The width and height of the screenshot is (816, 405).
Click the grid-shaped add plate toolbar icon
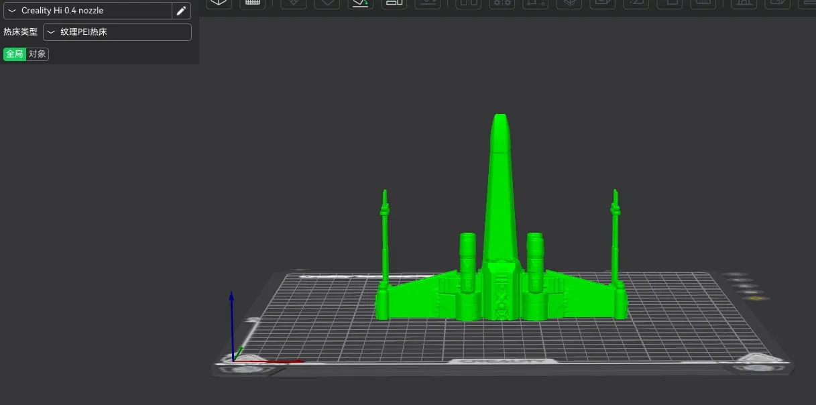(253, 3)
